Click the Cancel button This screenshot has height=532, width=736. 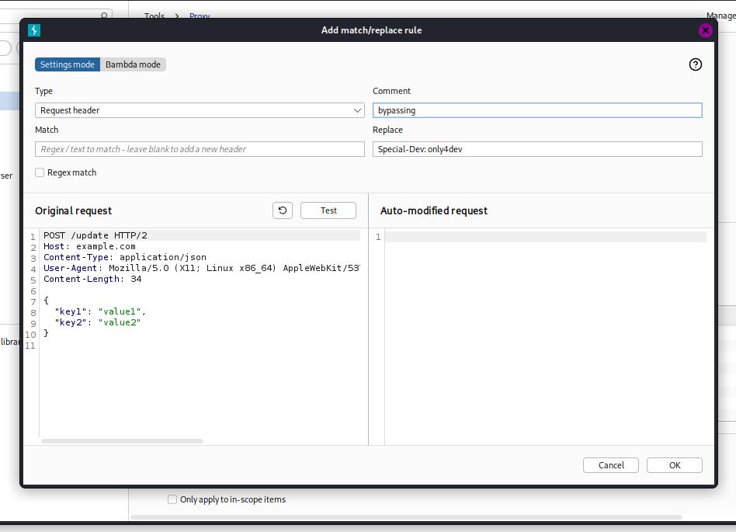click(611, 465)
